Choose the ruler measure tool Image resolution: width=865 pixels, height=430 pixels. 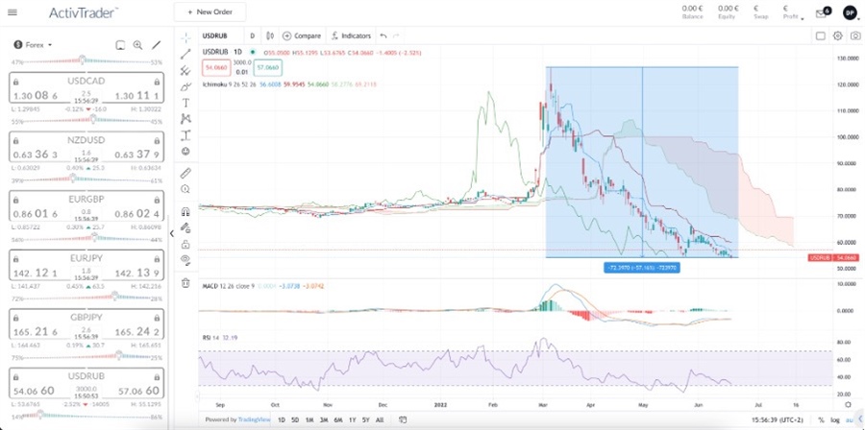pyautogui.click(x=185, y=174)
